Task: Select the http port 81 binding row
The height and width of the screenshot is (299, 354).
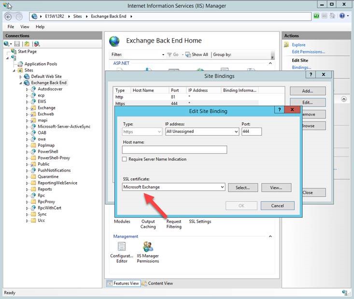Action: point(185,97)
